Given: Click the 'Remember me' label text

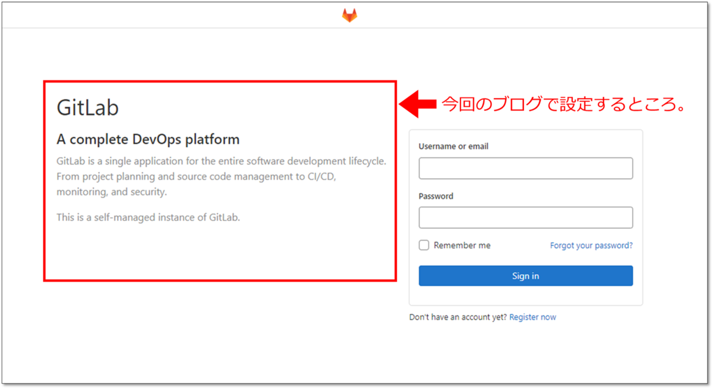Looking at the screenshot, I should 462,245.
